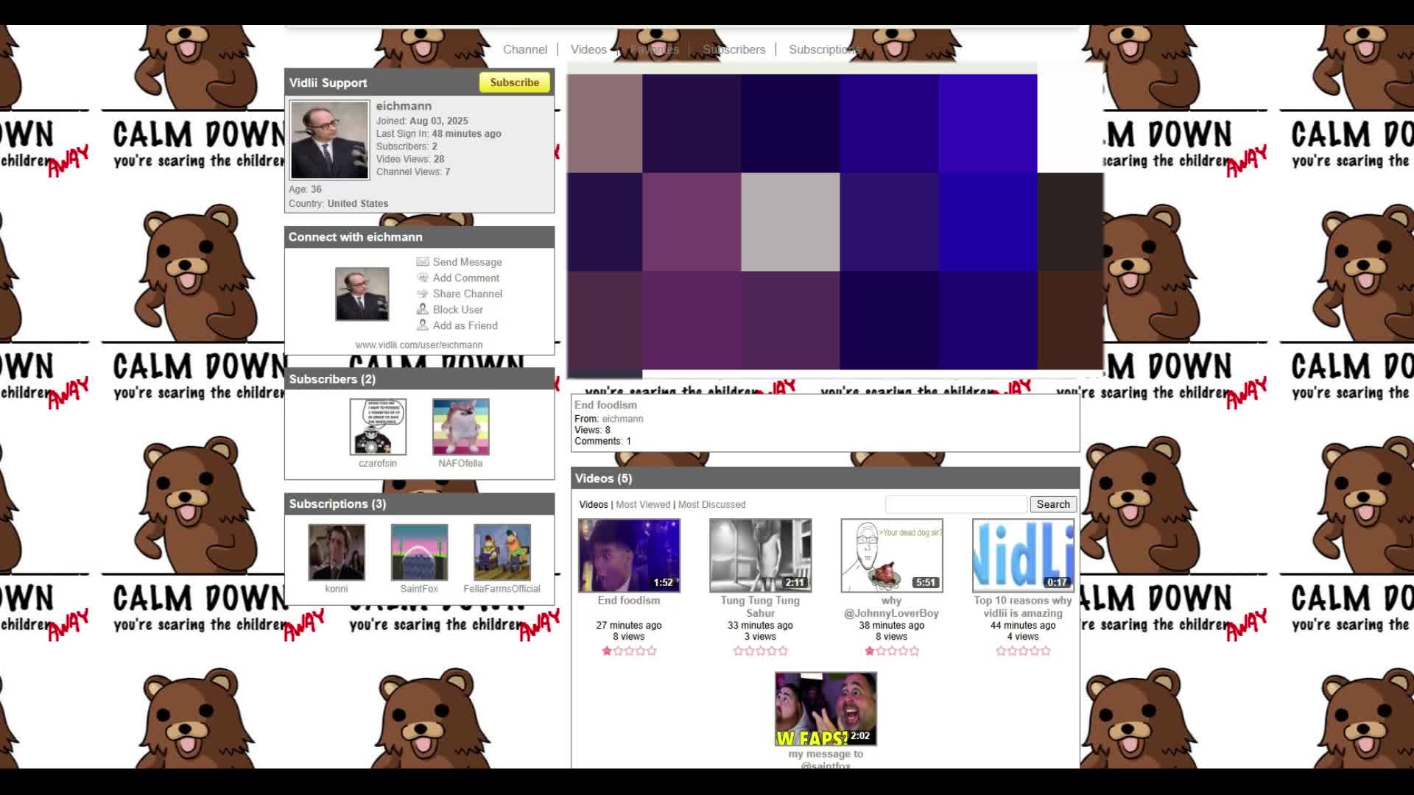
Task: Open the Favorites tab
Action: (654, 49)
